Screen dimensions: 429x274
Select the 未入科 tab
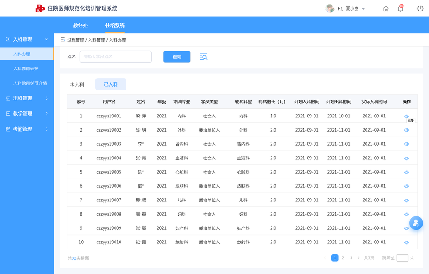[77, 84]
